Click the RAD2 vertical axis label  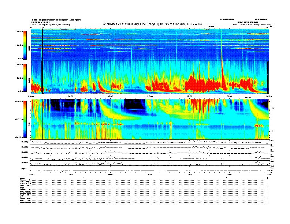tap(29, 48)
